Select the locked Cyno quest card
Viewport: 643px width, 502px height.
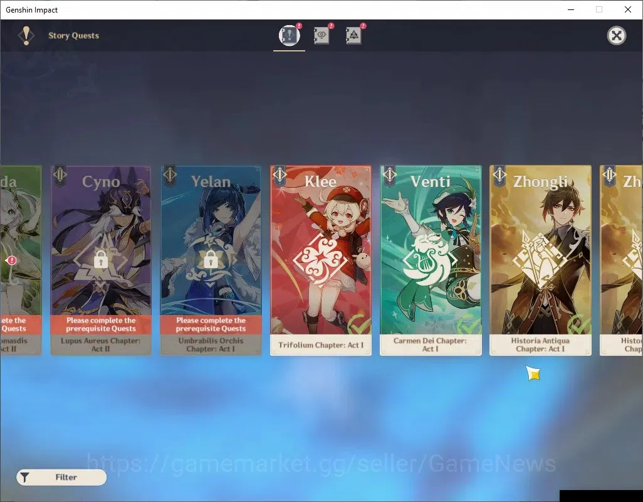pos(101,260)
